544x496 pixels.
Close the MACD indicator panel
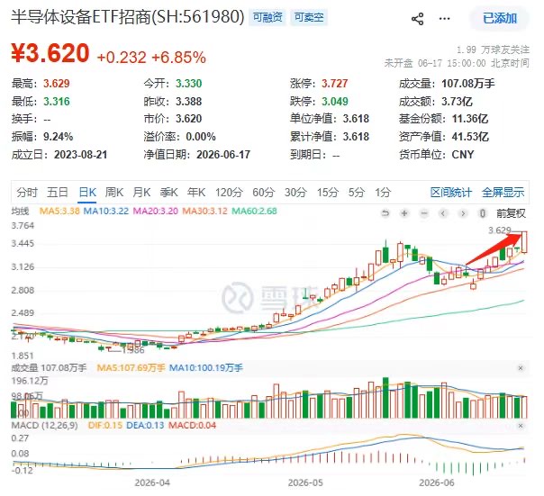click(521, 426)
